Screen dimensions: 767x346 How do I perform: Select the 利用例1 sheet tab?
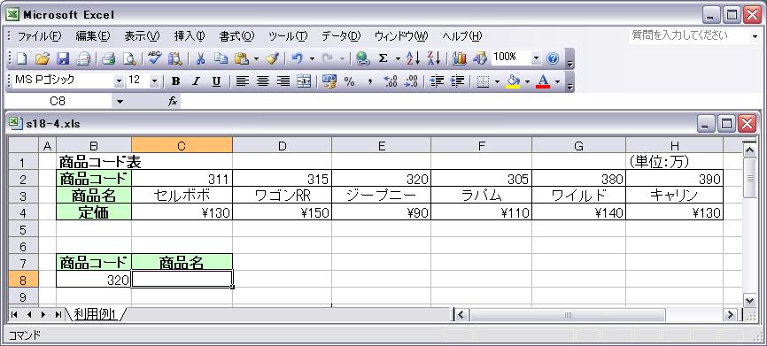click(96, 314)
